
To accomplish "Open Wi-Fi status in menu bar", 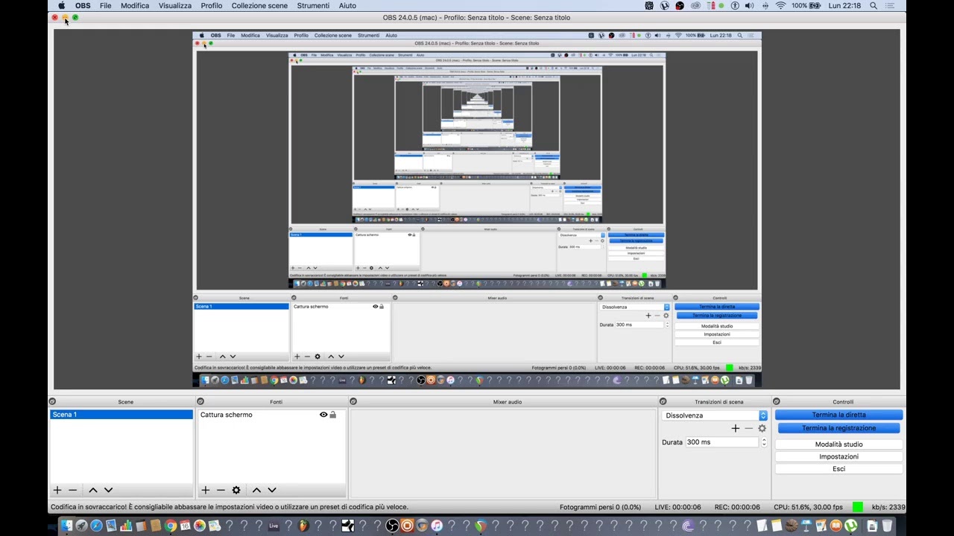I will click(x=780, y=5).
